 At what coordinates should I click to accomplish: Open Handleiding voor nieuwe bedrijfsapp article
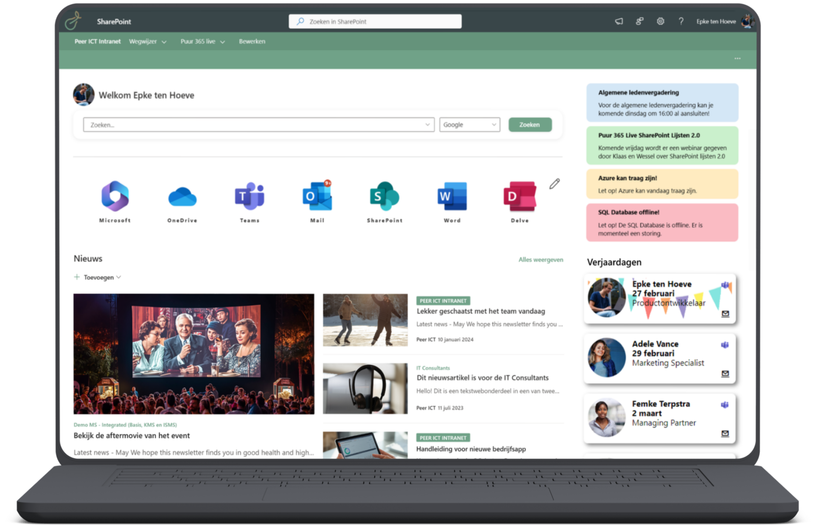(471, 449)
